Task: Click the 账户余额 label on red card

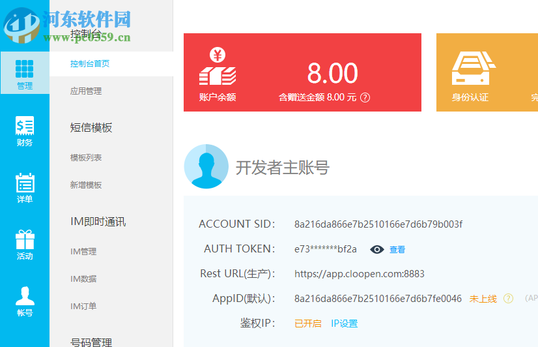Action: tap(218, 97)
